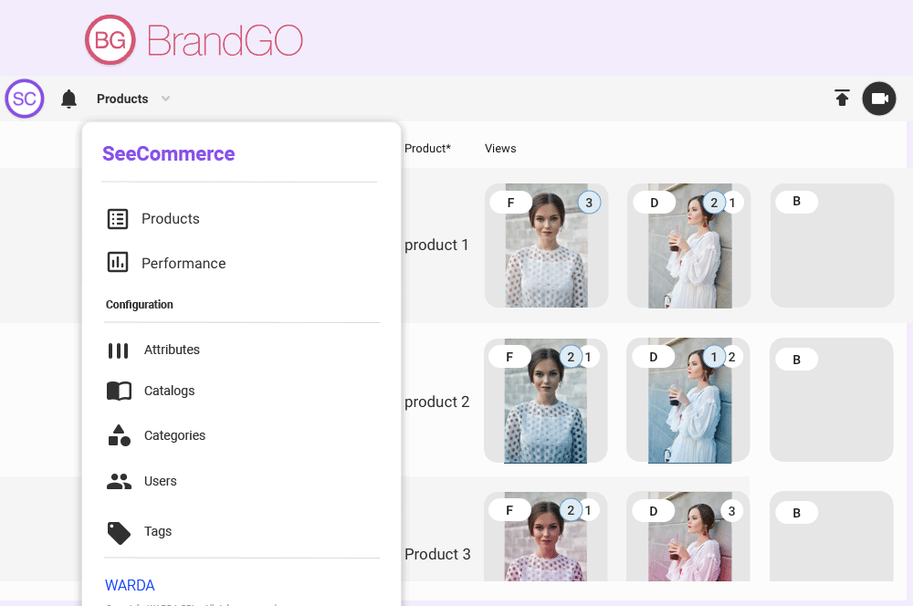The image size is (913, 606).
Task: Click badge 3 on Product 3 D view
Action: [732, 511]
